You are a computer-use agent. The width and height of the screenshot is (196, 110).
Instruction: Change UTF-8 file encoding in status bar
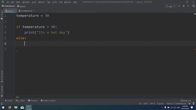click(x=152, y=104)
